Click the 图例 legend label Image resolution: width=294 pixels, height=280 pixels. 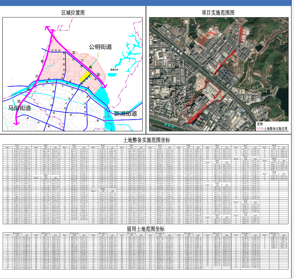[260, 124]
